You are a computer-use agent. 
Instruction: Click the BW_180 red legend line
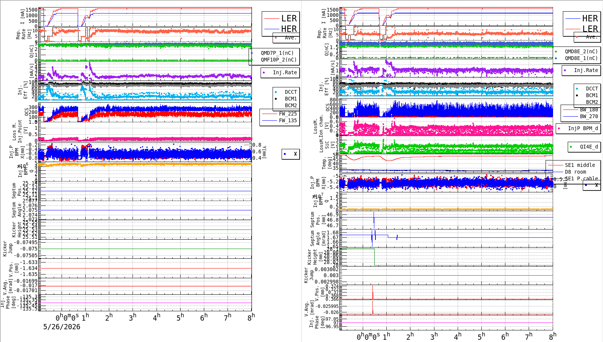pos(570,109)
